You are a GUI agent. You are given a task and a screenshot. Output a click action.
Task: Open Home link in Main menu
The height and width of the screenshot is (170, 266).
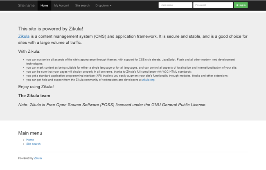coord(30,140)
